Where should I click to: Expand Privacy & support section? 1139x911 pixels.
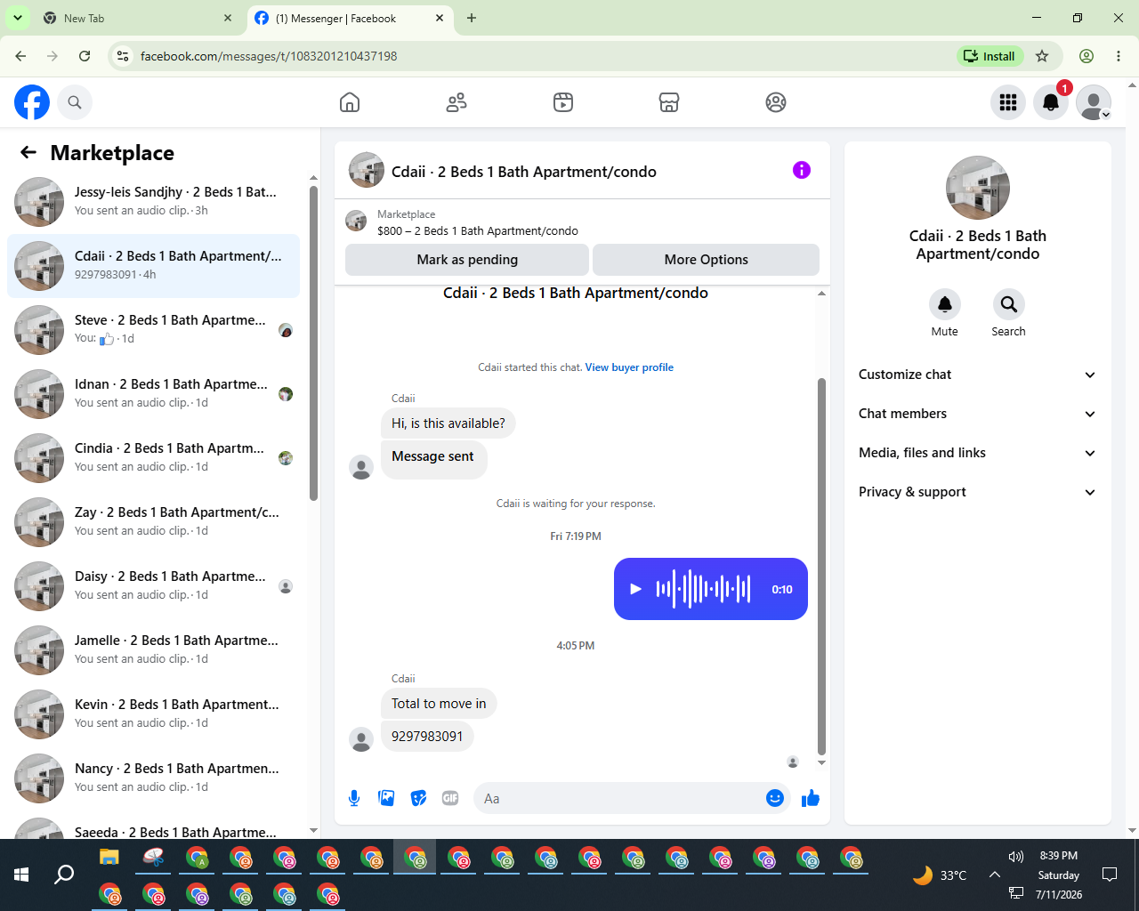(x=978, y=492)
